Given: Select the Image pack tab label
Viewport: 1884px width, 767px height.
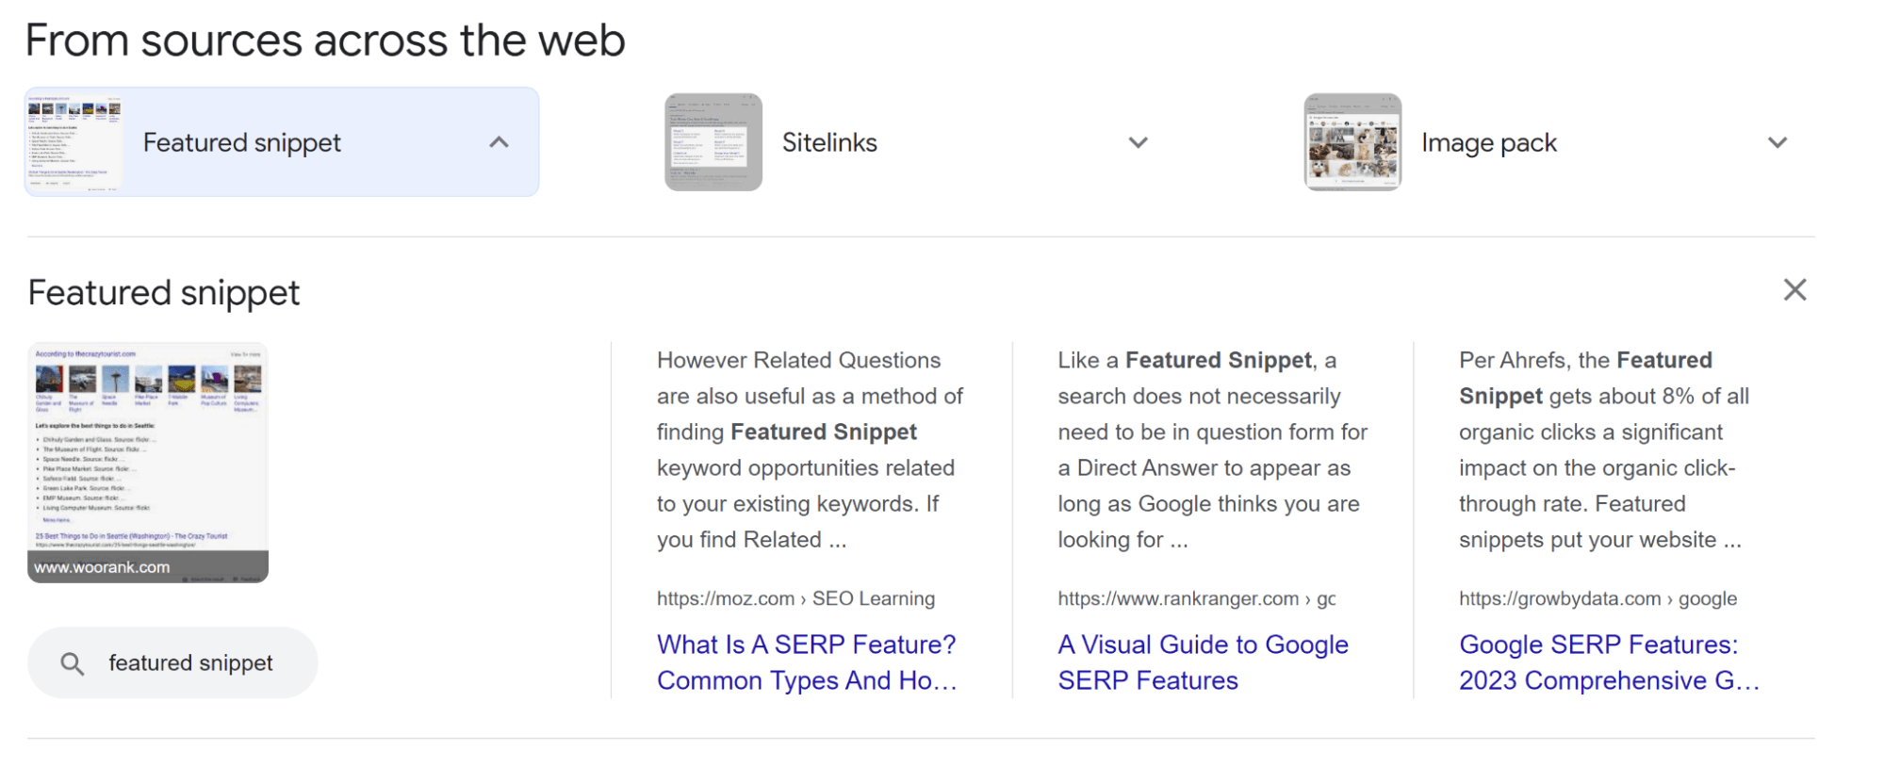Looking at the screenshot, I should (1489, 142).
